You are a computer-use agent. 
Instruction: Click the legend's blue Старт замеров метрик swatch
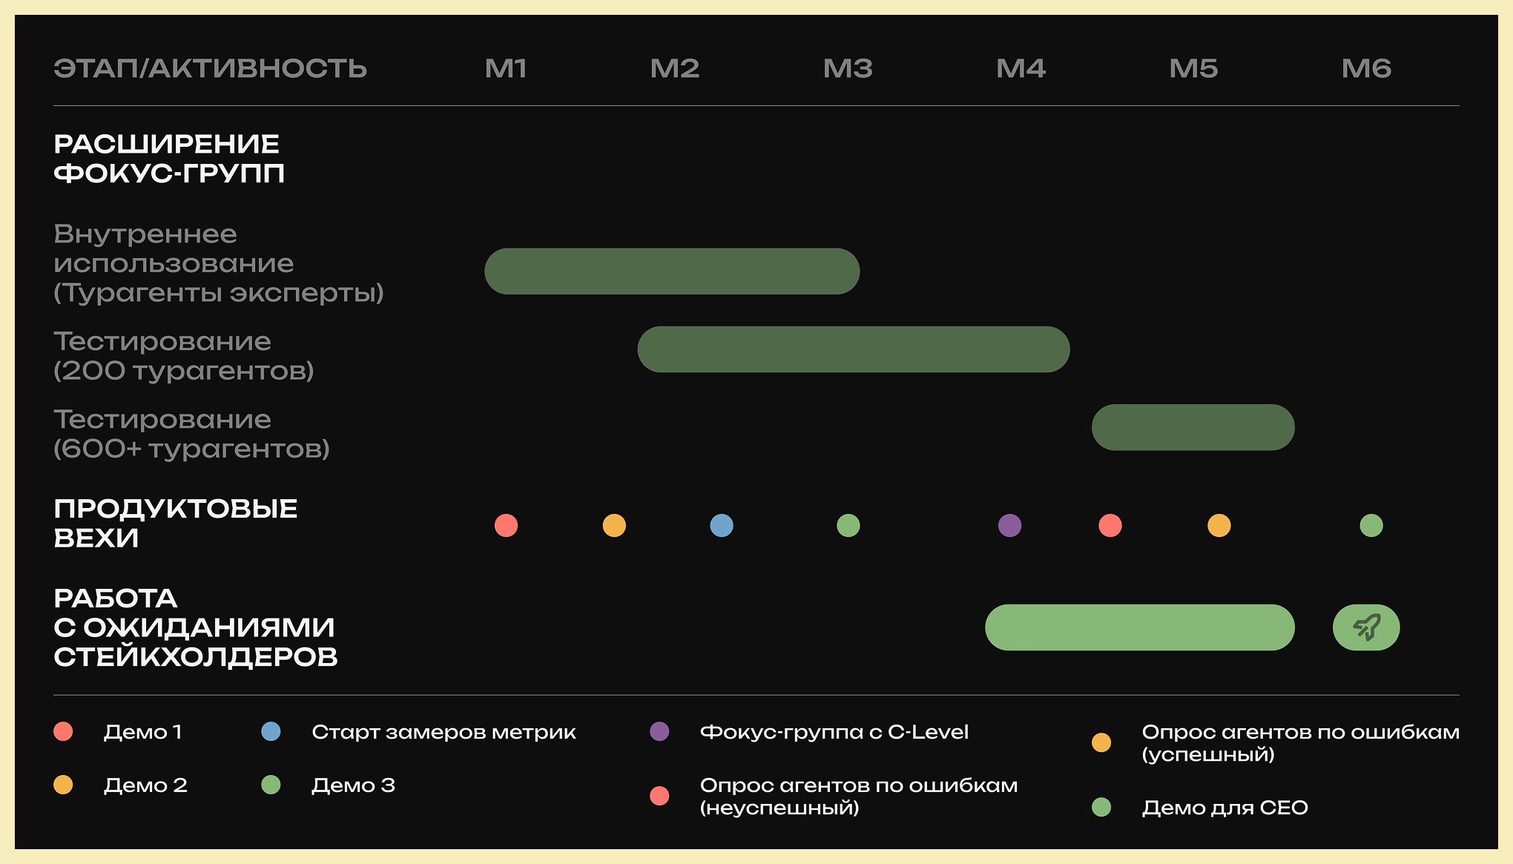point(271,732)
